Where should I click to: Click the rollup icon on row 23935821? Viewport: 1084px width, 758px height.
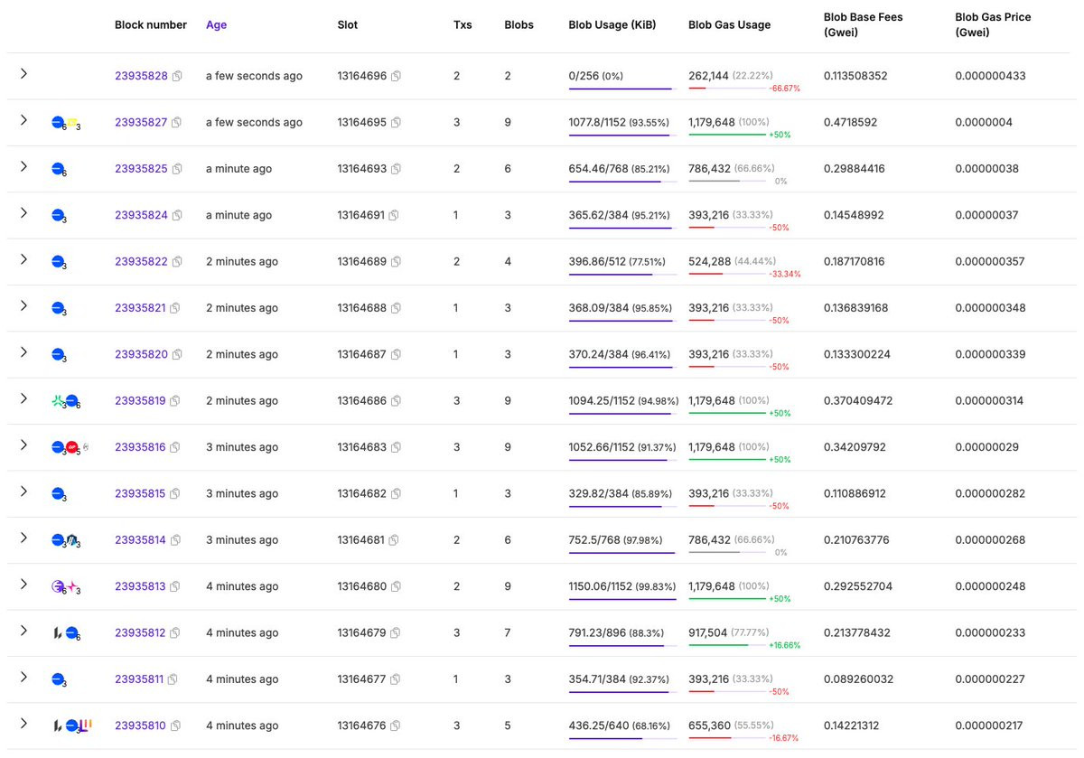(59, 308)
